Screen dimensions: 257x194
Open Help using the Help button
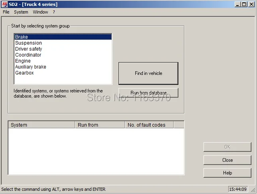(227, 173)
